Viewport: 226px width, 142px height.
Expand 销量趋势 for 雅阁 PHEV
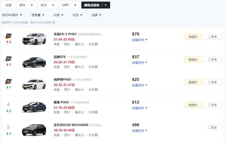(140, 108)
